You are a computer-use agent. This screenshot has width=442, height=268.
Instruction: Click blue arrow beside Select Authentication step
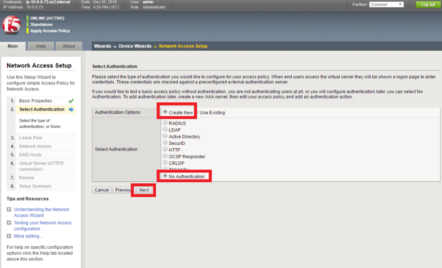[71, 109]
